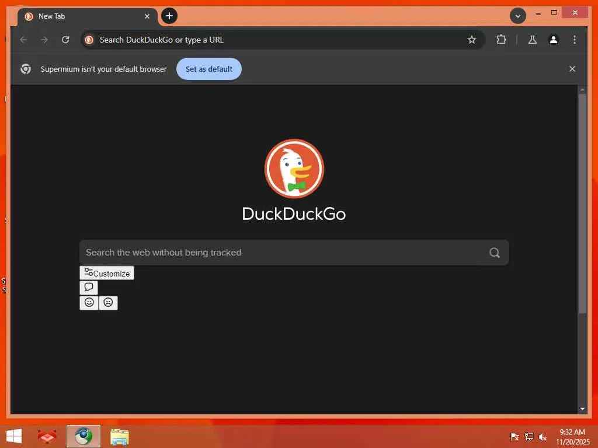The image size is (598, 448).
Task: Open the three-dot browser menu
Action: tap(575, 40)
